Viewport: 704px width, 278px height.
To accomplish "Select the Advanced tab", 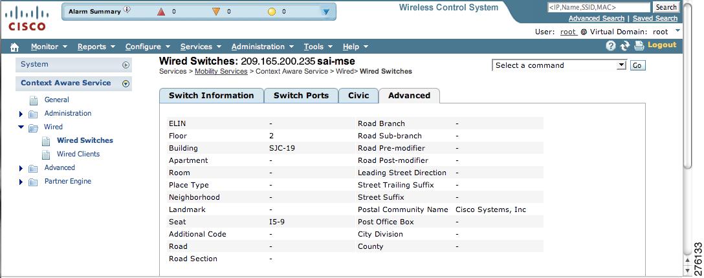I will pyautogui.click(x=410, y=96).
